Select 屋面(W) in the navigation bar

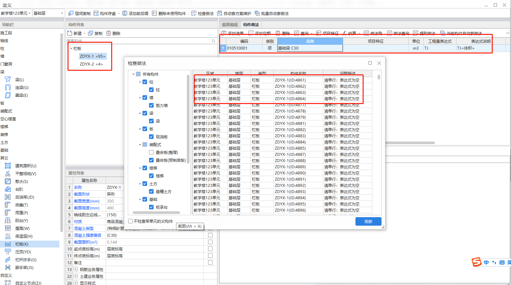[22, 228]
